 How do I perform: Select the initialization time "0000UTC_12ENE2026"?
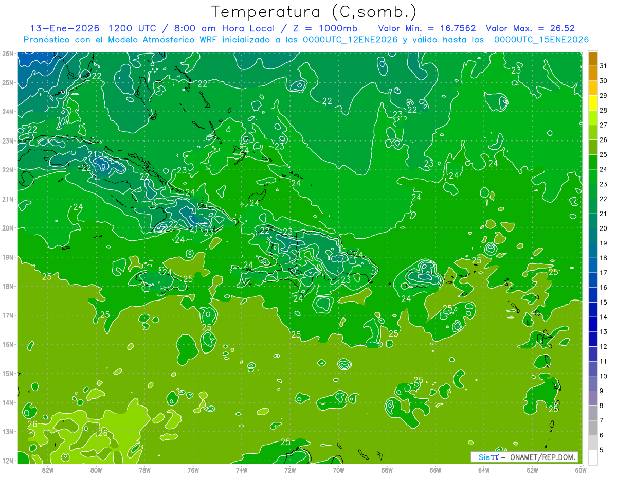(350, 40)
